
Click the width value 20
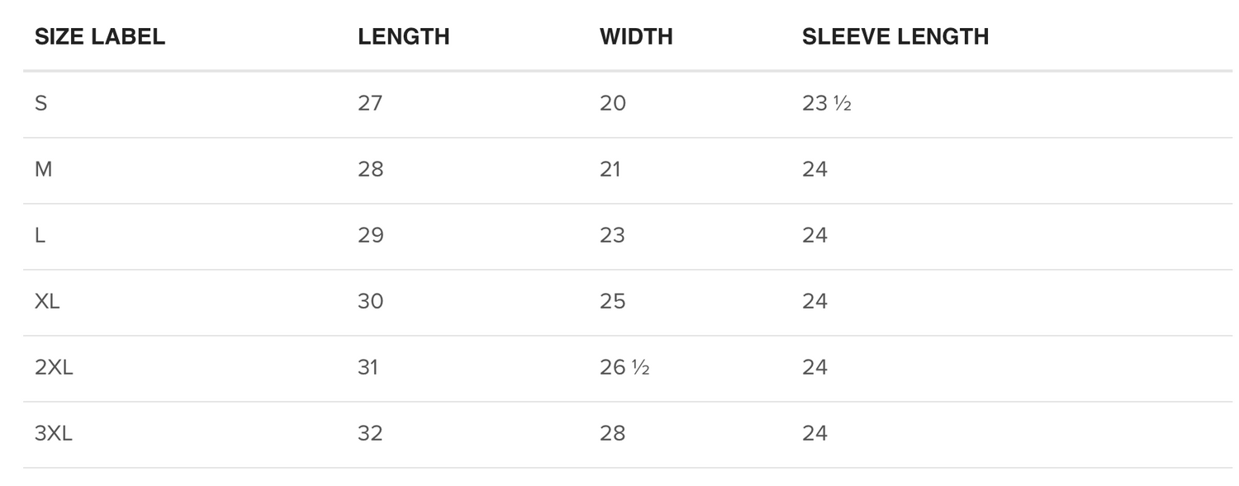coord(613,103)
